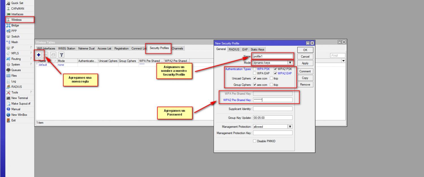Open the RADIUS sidebar item
The width and height of the screenshot is (424, 177).
pos(16,87)
